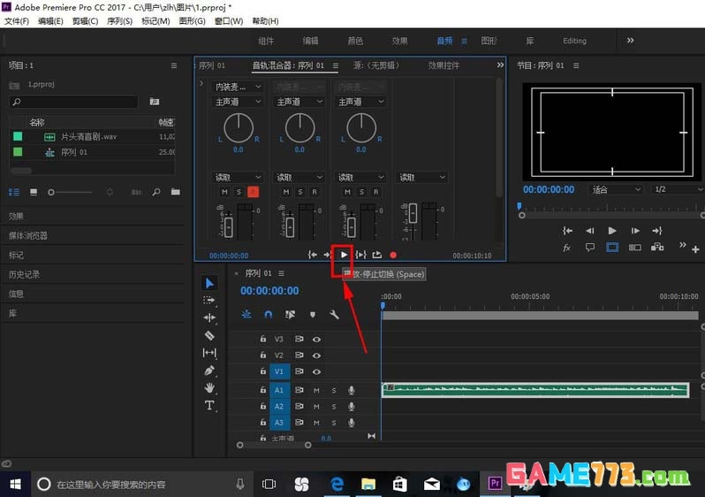Image resolution: width=705 pixels, height=497 pixels.
Task: Go to Out point in Program monitor
Action: 657,231
